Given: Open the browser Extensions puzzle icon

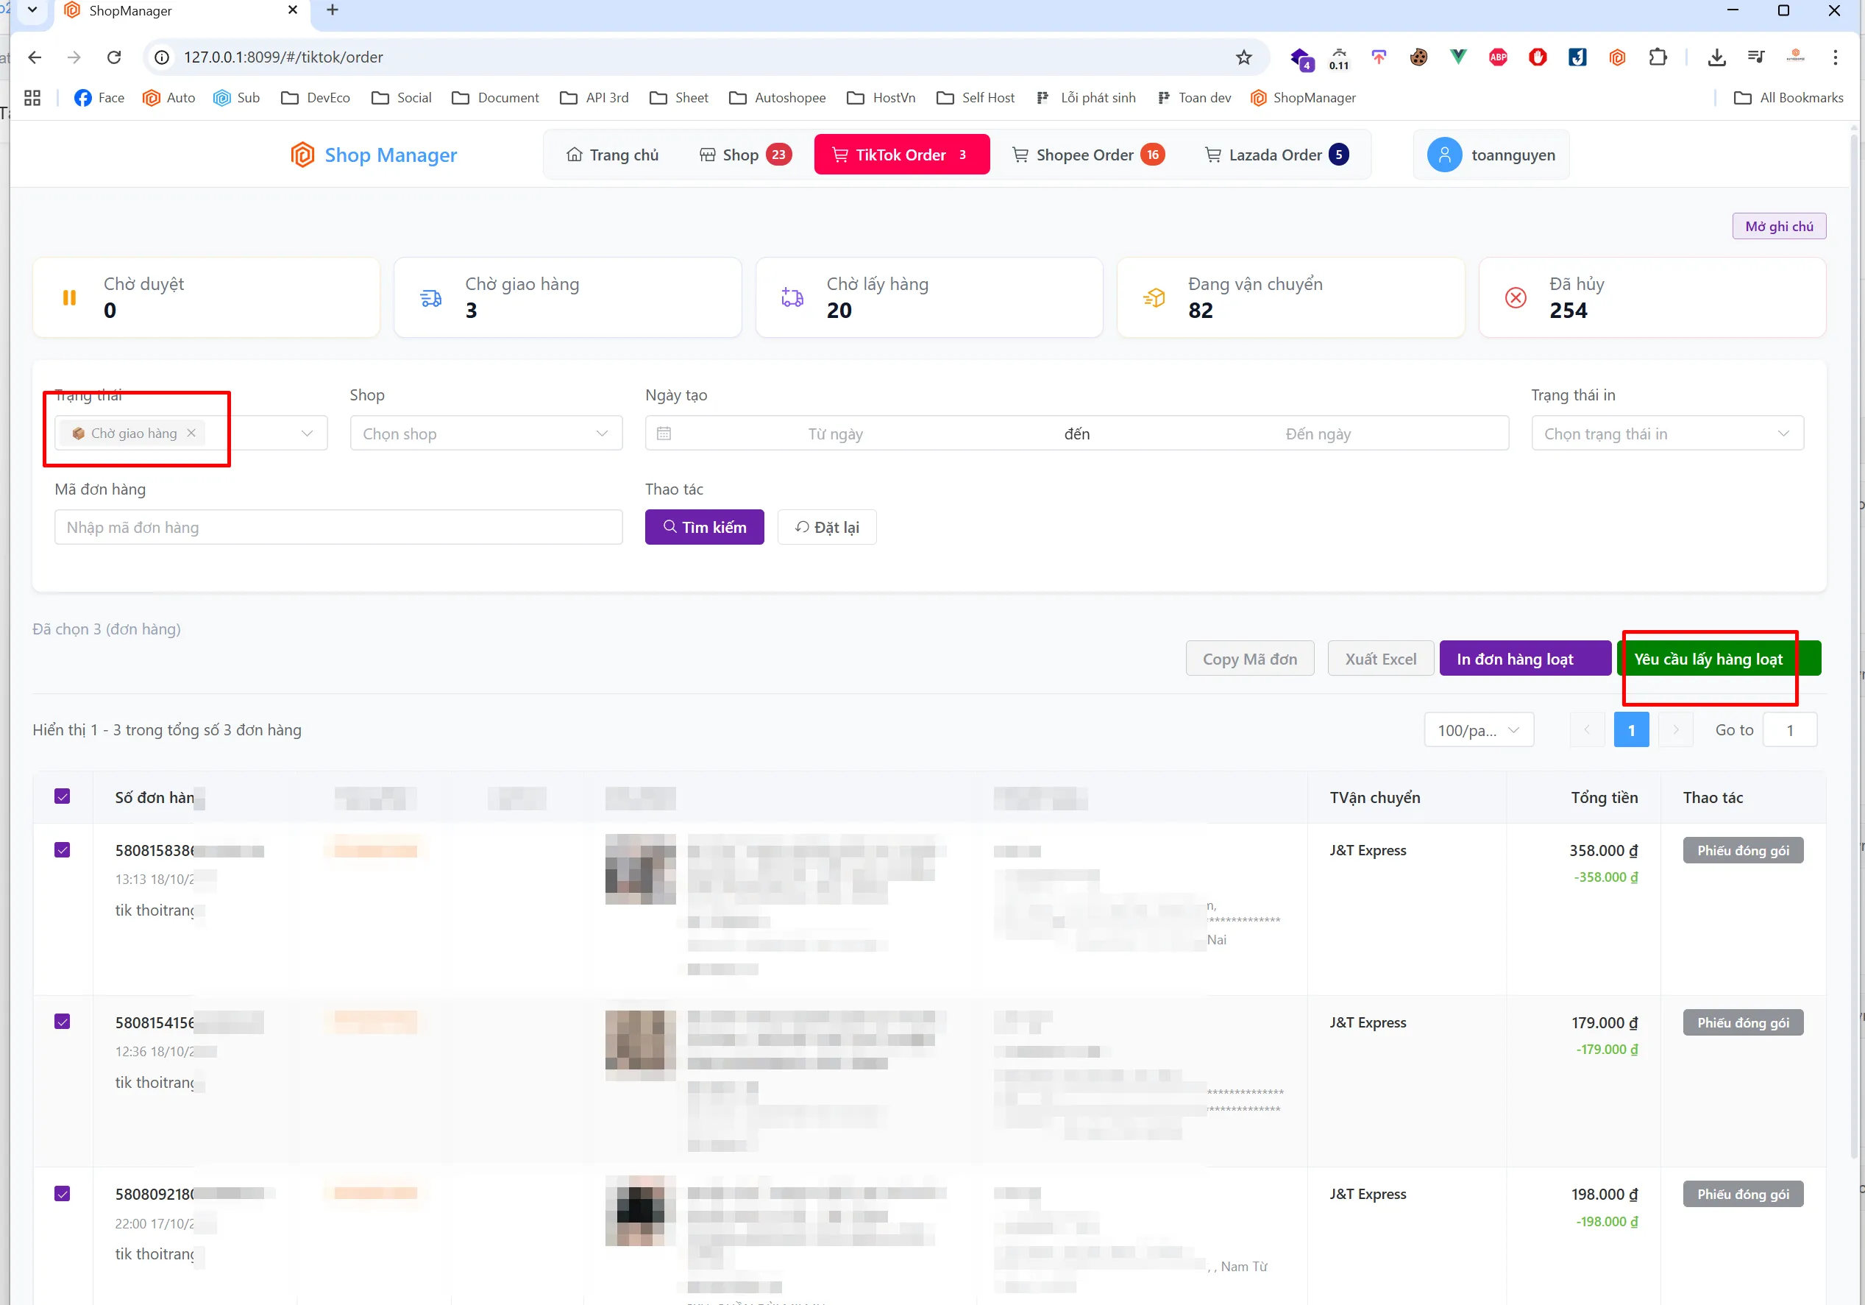Looking at the screenshot, I should tap(1658, 57).
